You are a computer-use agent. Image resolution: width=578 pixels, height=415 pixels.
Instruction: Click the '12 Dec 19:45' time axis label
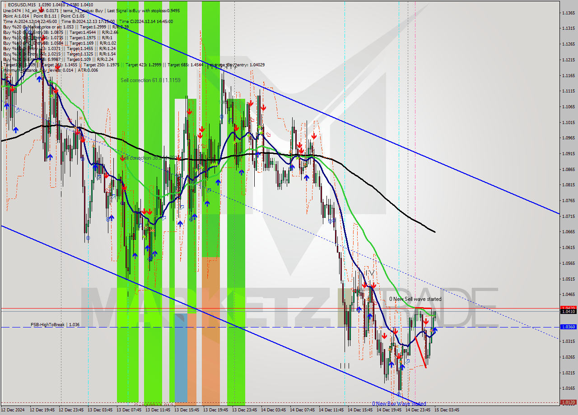(42, 410)
